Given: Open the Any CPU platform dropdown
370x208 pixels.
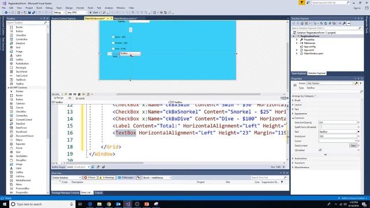Looking at the screenshot, I should 77,13.
